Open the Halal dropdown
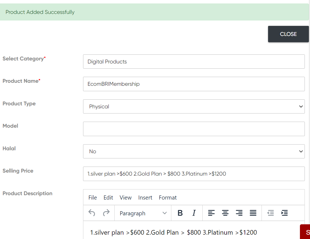This screenshot has height=239, width=310. click(x=194, y=151)
